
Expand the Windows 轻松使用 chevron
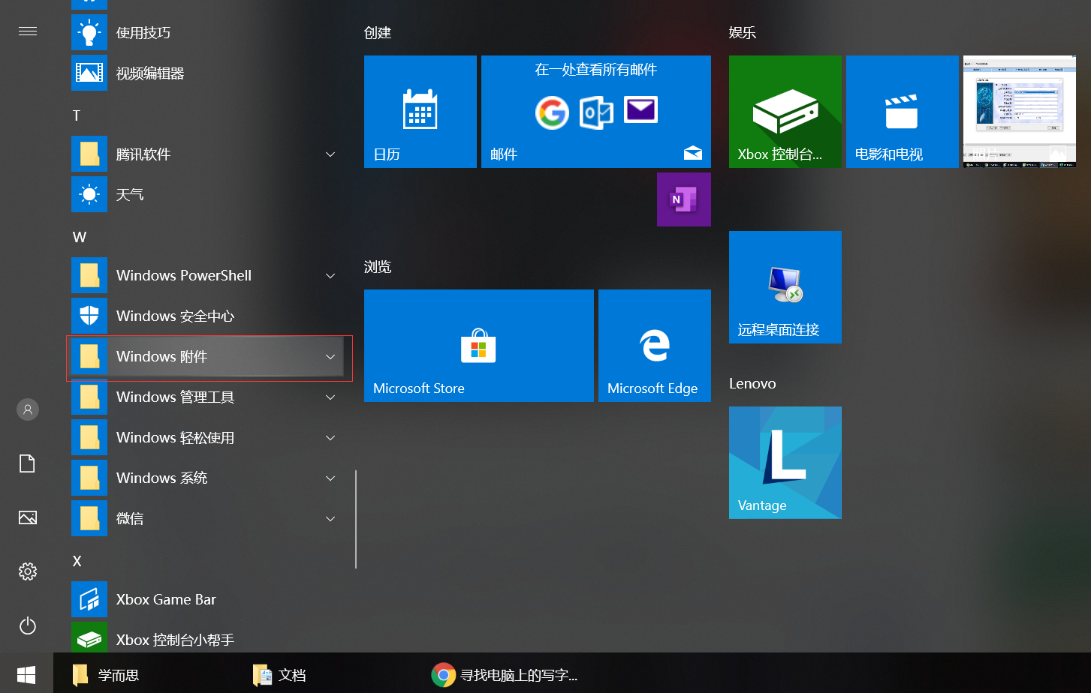pyautogui.click(x=330, y=438)
